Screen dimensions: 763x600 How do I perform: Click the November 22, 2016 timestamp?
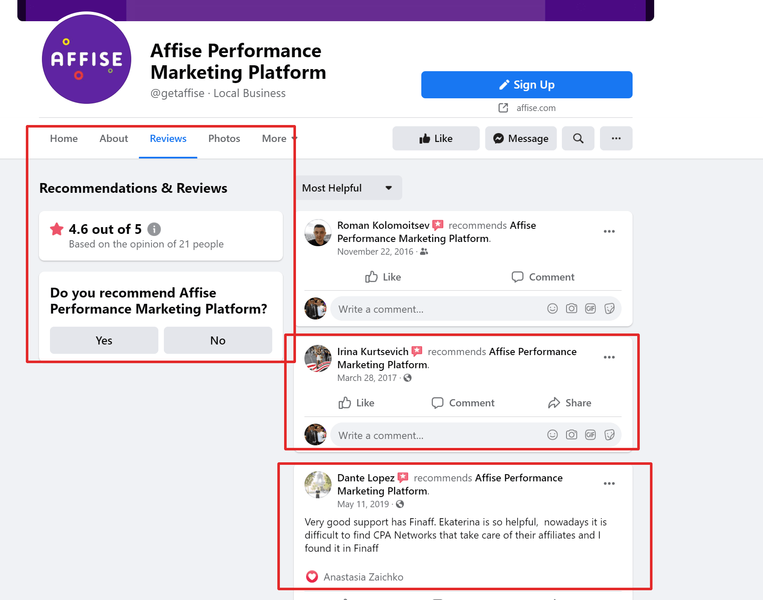tap(375, 252)
